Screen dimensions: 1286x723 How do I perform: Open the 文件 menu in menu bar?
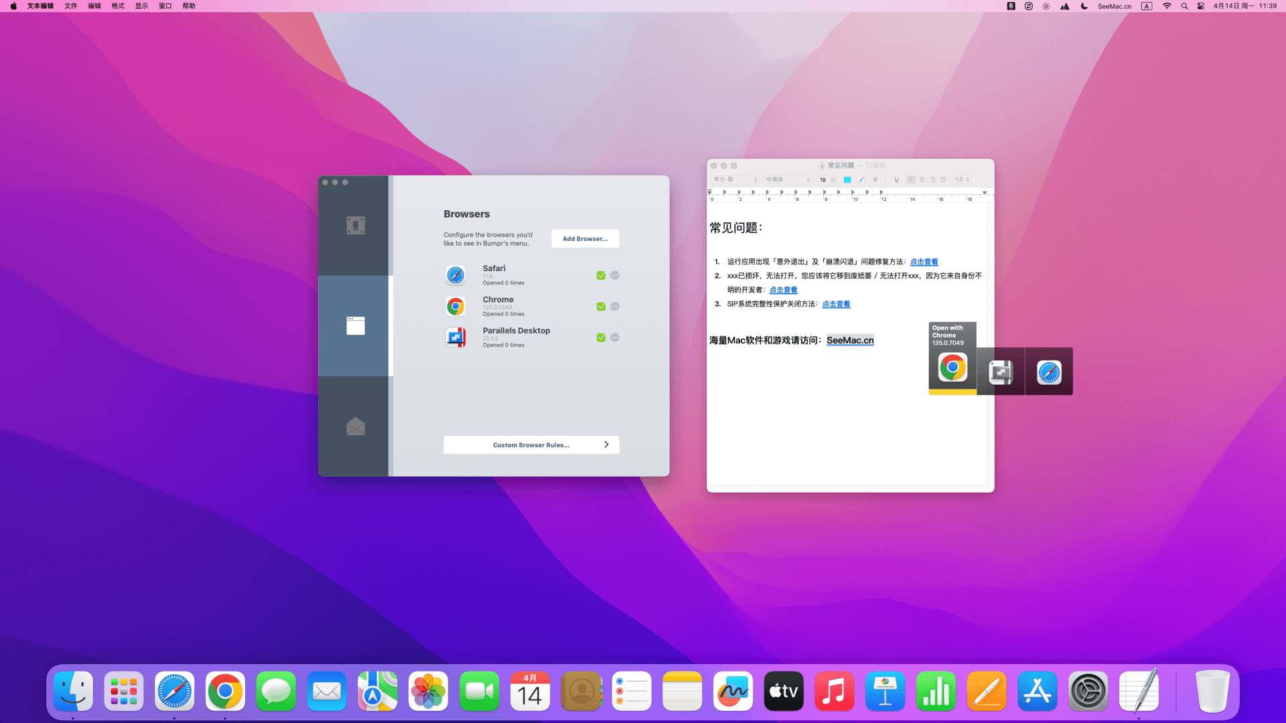tap(70, 6)
